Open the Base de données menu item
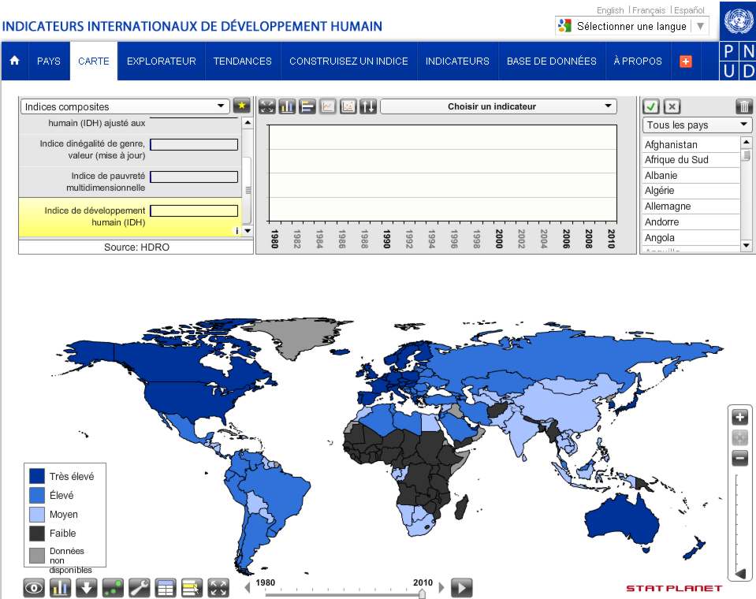Screen dimensions: 756x599 coord(551,61)
